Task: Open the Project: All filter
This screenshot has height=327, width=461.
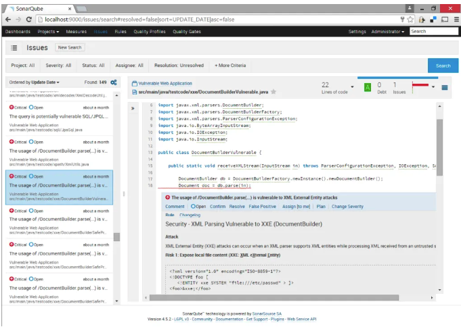Action: click(x=23, y=66)
